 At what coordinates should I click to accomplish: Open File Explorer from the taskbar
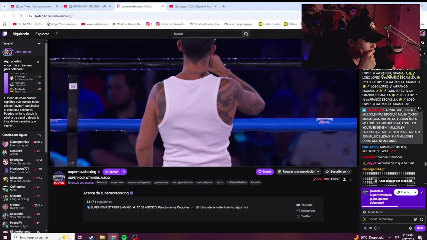(x=102, y=237)
